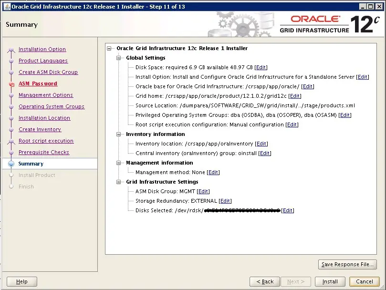The image size is (386, 290).
Task: Collapse the Management information section
Action: (x=119, y=163)
